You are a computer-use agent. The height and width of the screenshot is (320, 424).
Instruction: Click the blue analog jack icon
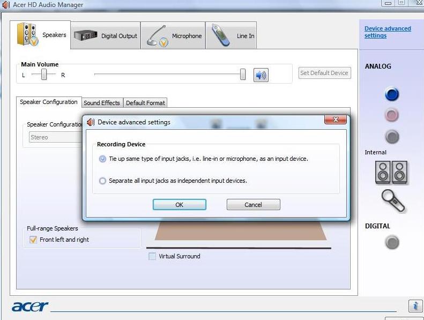coord(391,94)
